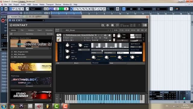
Task: Open the Automation tab in Kontakt browser
Action: click(x=49, y=30)
